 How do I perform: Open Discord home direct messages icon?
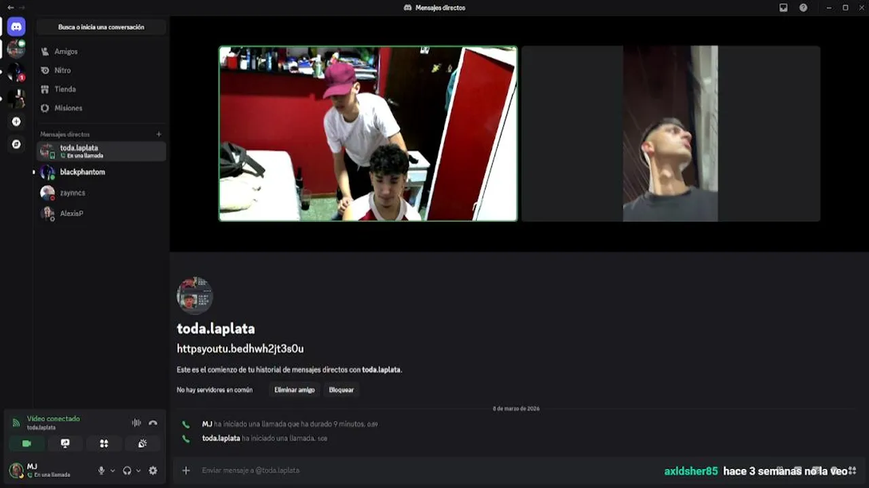pos(16,27)
